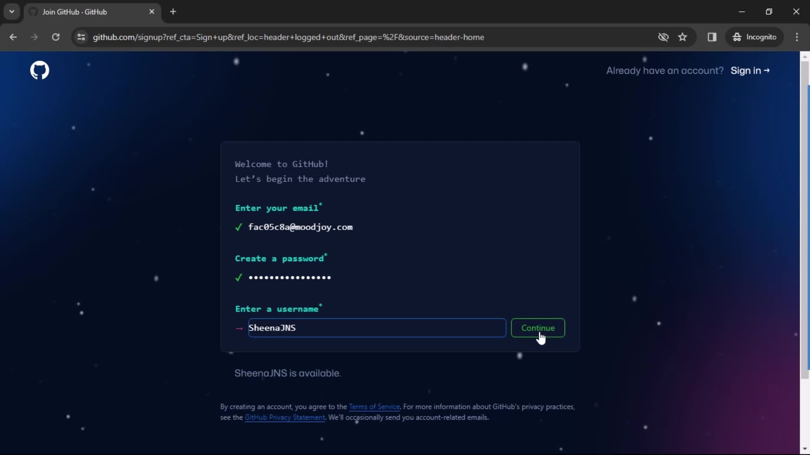Viewport: 810px width, 455px height.
Task: Click the GitHub logo icon
Action: point(40,70)
